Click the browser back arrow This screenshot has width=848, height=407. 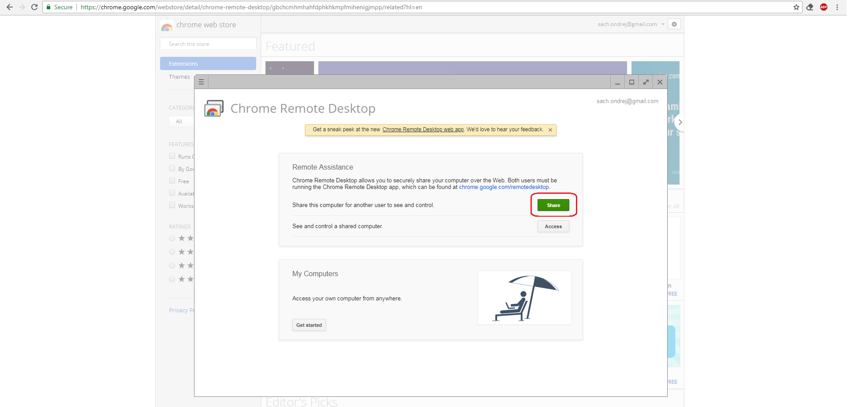tap(9, 7)
